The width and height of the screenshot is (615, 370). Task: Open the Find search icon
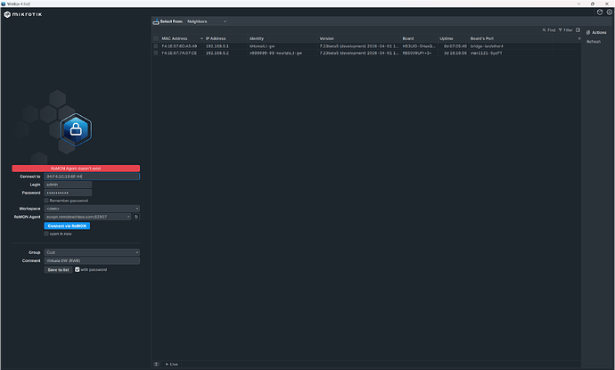545,29
